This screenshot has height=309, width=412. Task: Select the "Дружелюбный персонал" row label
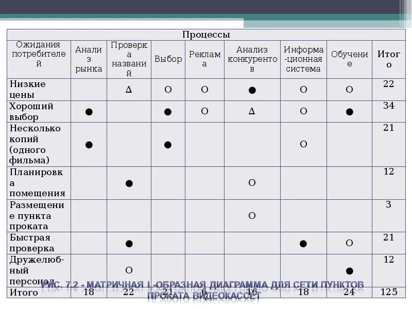coord(37,270)
